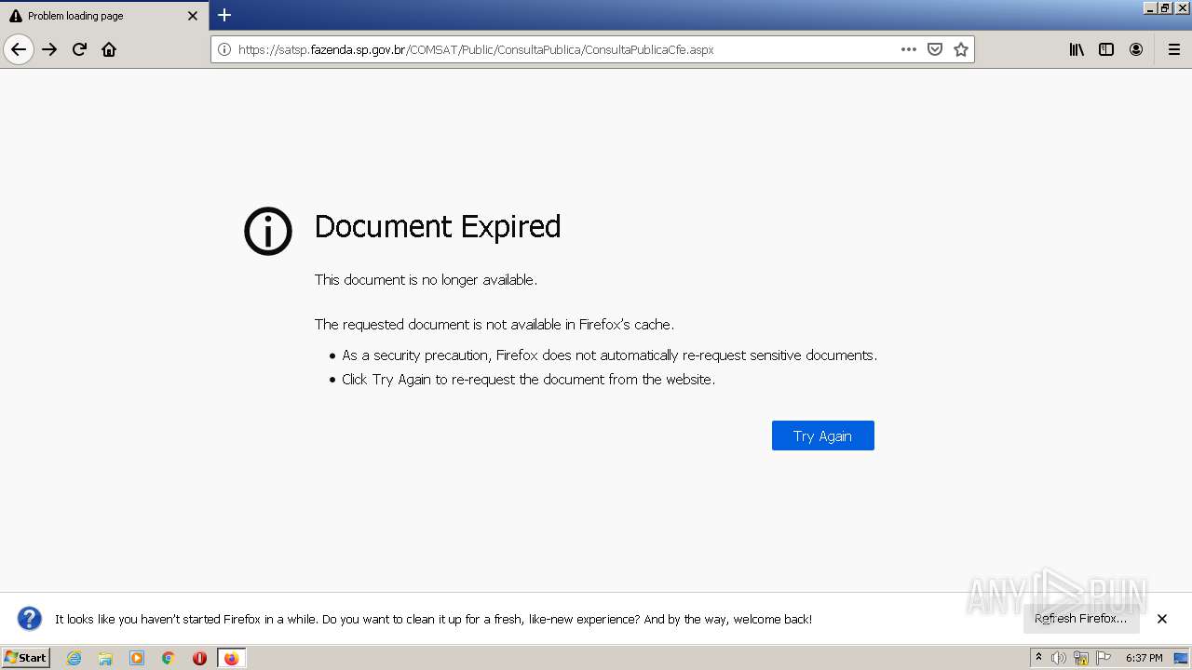The width and height of the screenshot is (1192, 670).
Task: Open Action Center flag icon
Action: pyautogui.click(x=1104, y=658)
